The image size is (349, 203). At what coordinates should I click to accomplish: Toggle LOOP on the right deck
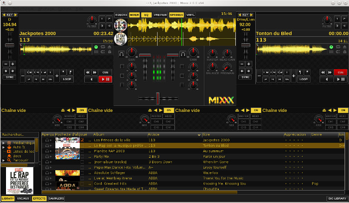[x=303, y=79]
